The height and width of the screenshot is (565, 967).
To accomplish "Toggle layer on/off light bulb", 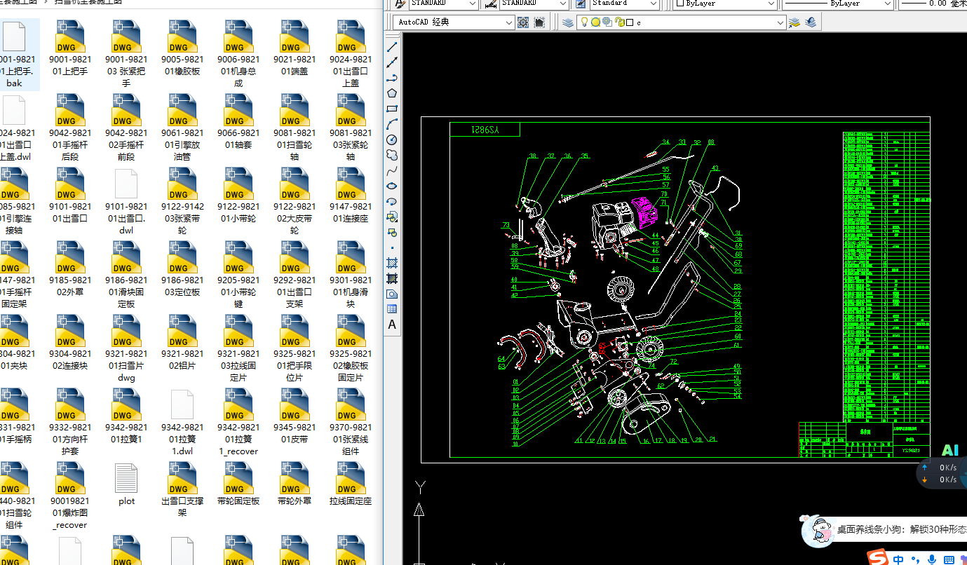I will click(x=584, y=22).
